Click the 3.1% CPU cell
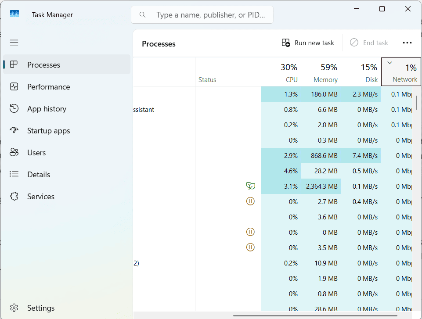This screenshot has width=422, height=319. pyautogui.click(x=281, y=186)
